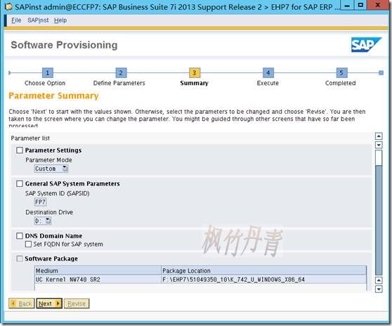Check the General SAP System Parameters checkbox
Image resolution: width=392 pixels, height=326 pixels.
coord(20,183)
